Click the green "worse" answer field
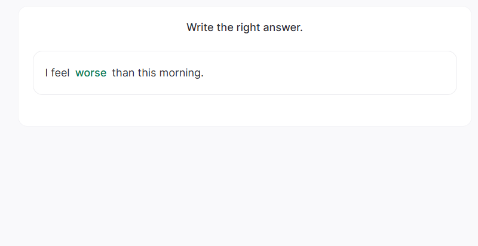Screen dimensions: 478x246 click(x=91, y=73)
